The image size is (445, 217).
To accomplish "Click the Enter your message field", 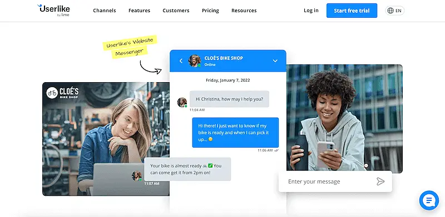I will tap(335, 181).
